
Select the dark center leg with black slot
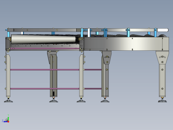tap(54, 76)
